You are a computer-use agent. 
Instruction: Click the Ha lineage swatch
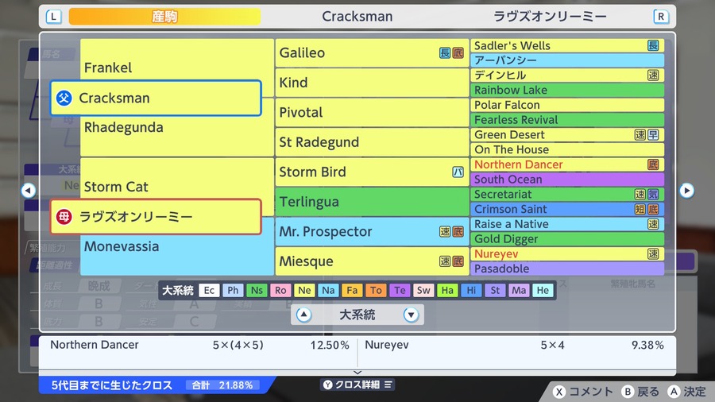447,290
